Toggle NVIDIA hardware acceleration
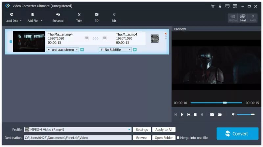This screenshot has height=147, width=263. [233, 18]
